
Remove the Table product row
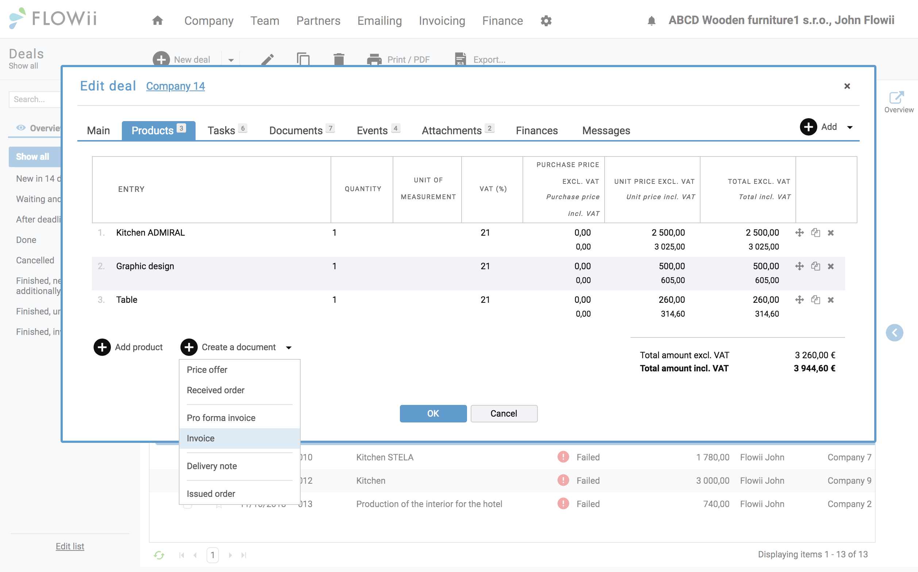pyautogui.click(x=830, y=300)
